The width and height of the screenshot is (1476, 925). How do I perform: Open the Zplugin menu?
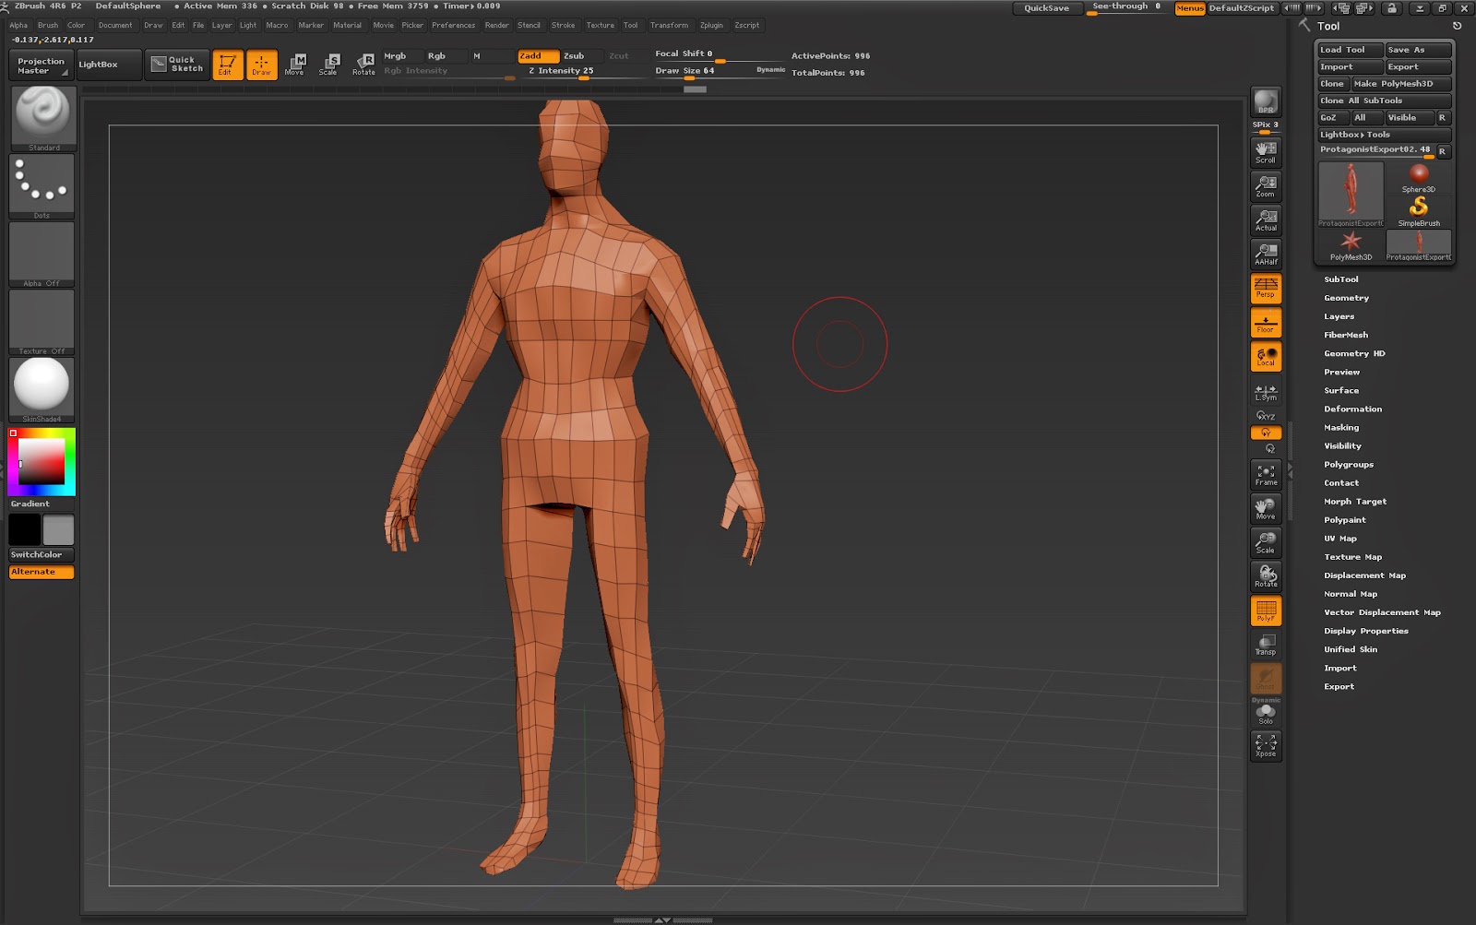click(x=711, y=26)
